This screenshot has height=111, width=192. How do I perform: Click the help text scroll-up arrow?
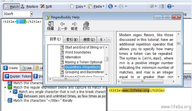(179, 34)
